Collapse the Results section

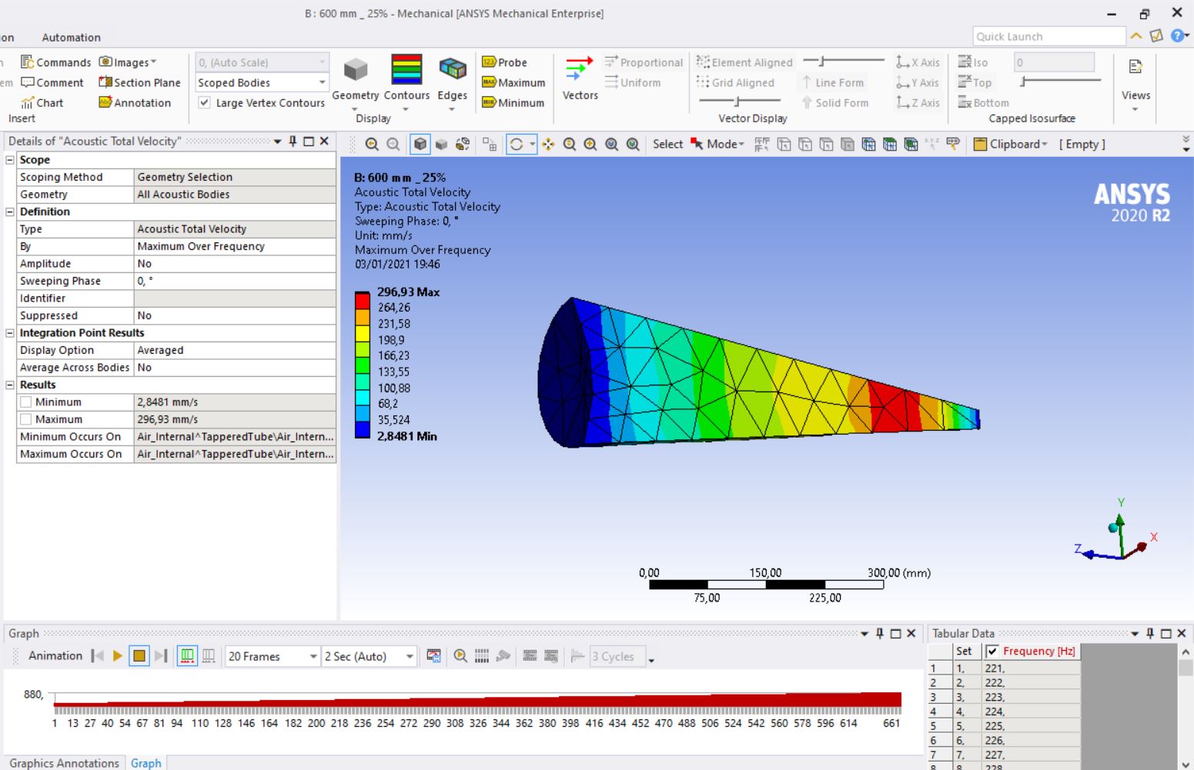10,385
